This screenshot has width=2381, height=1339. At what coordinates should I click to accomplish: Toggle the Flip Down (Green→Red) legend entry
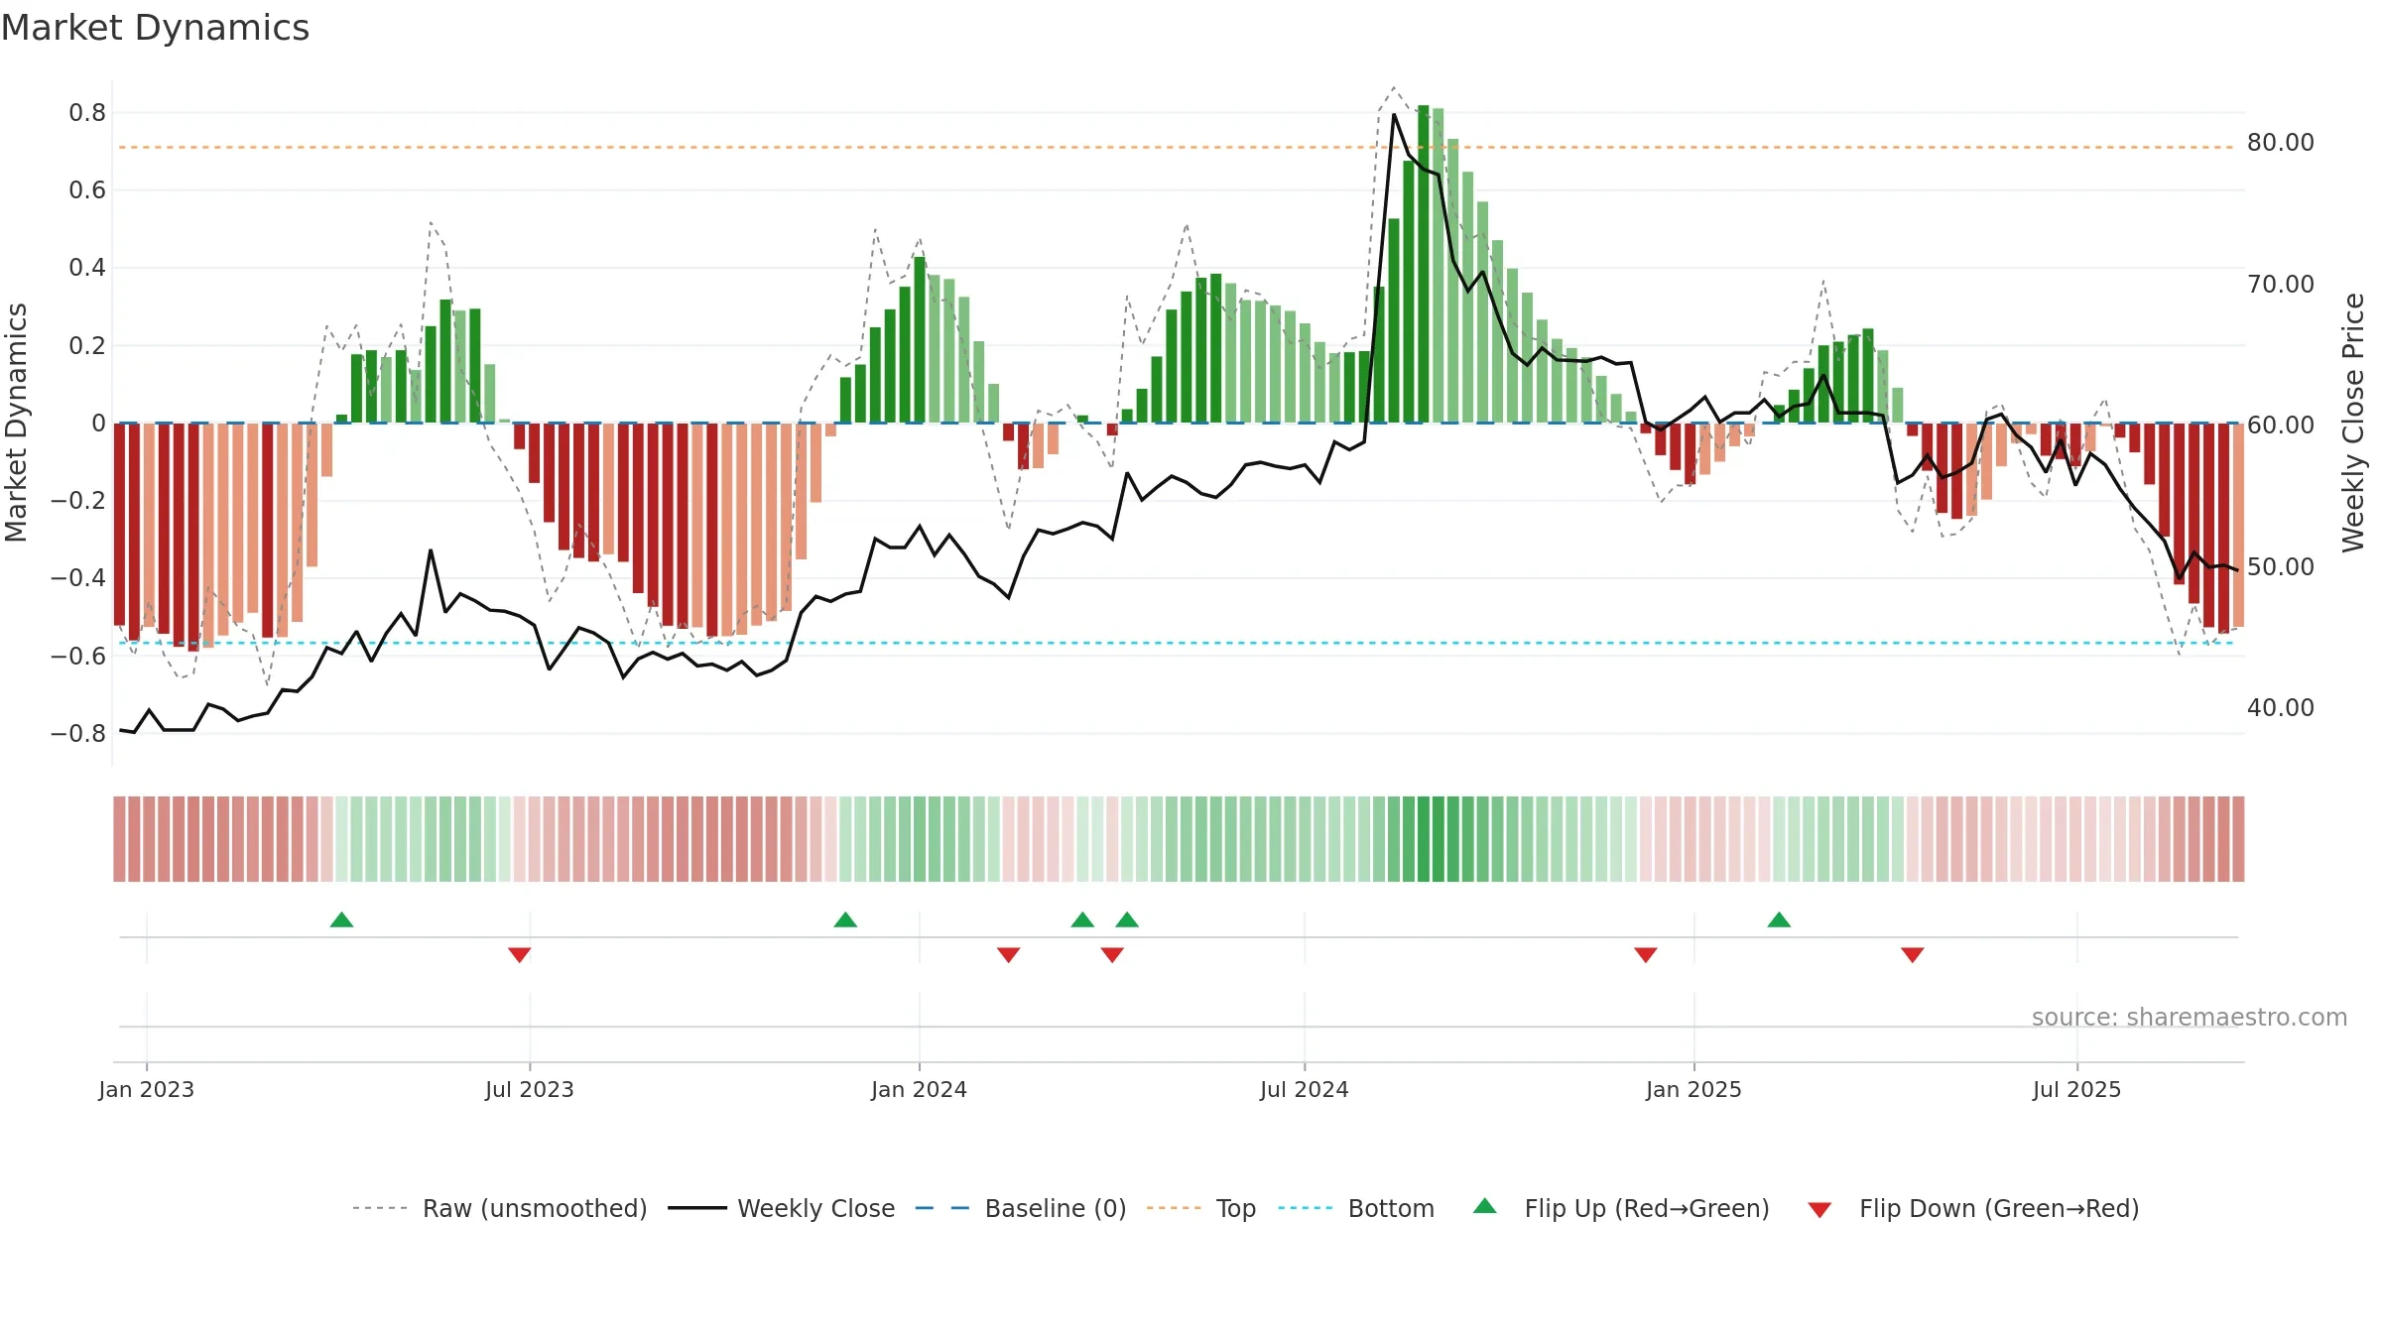click(1972, 1208)
